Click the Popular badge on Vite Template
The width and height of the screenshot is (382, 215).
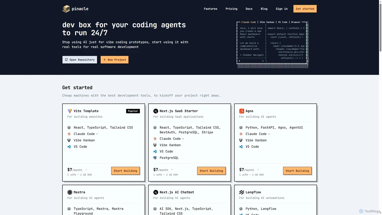[133, 111]
